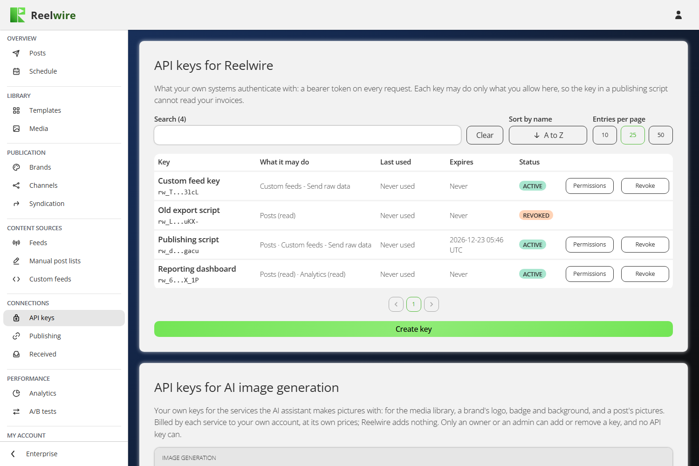Toggle A to Z name sorting

pos(548,135)
